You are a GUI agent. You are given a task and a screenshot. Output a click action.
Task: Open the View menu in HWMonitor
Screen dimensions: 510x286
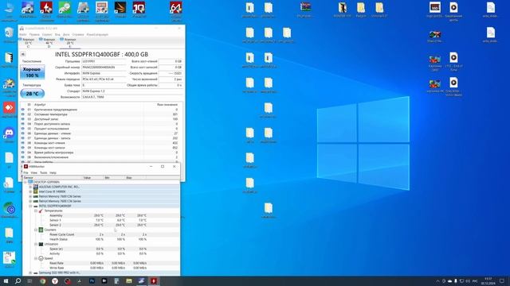point(33,173)
